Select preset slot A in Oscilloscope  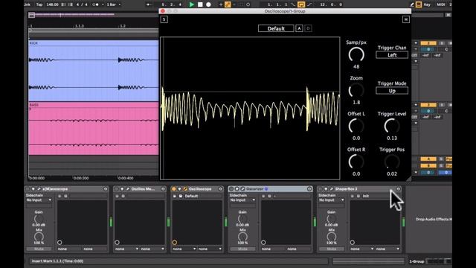299,28
